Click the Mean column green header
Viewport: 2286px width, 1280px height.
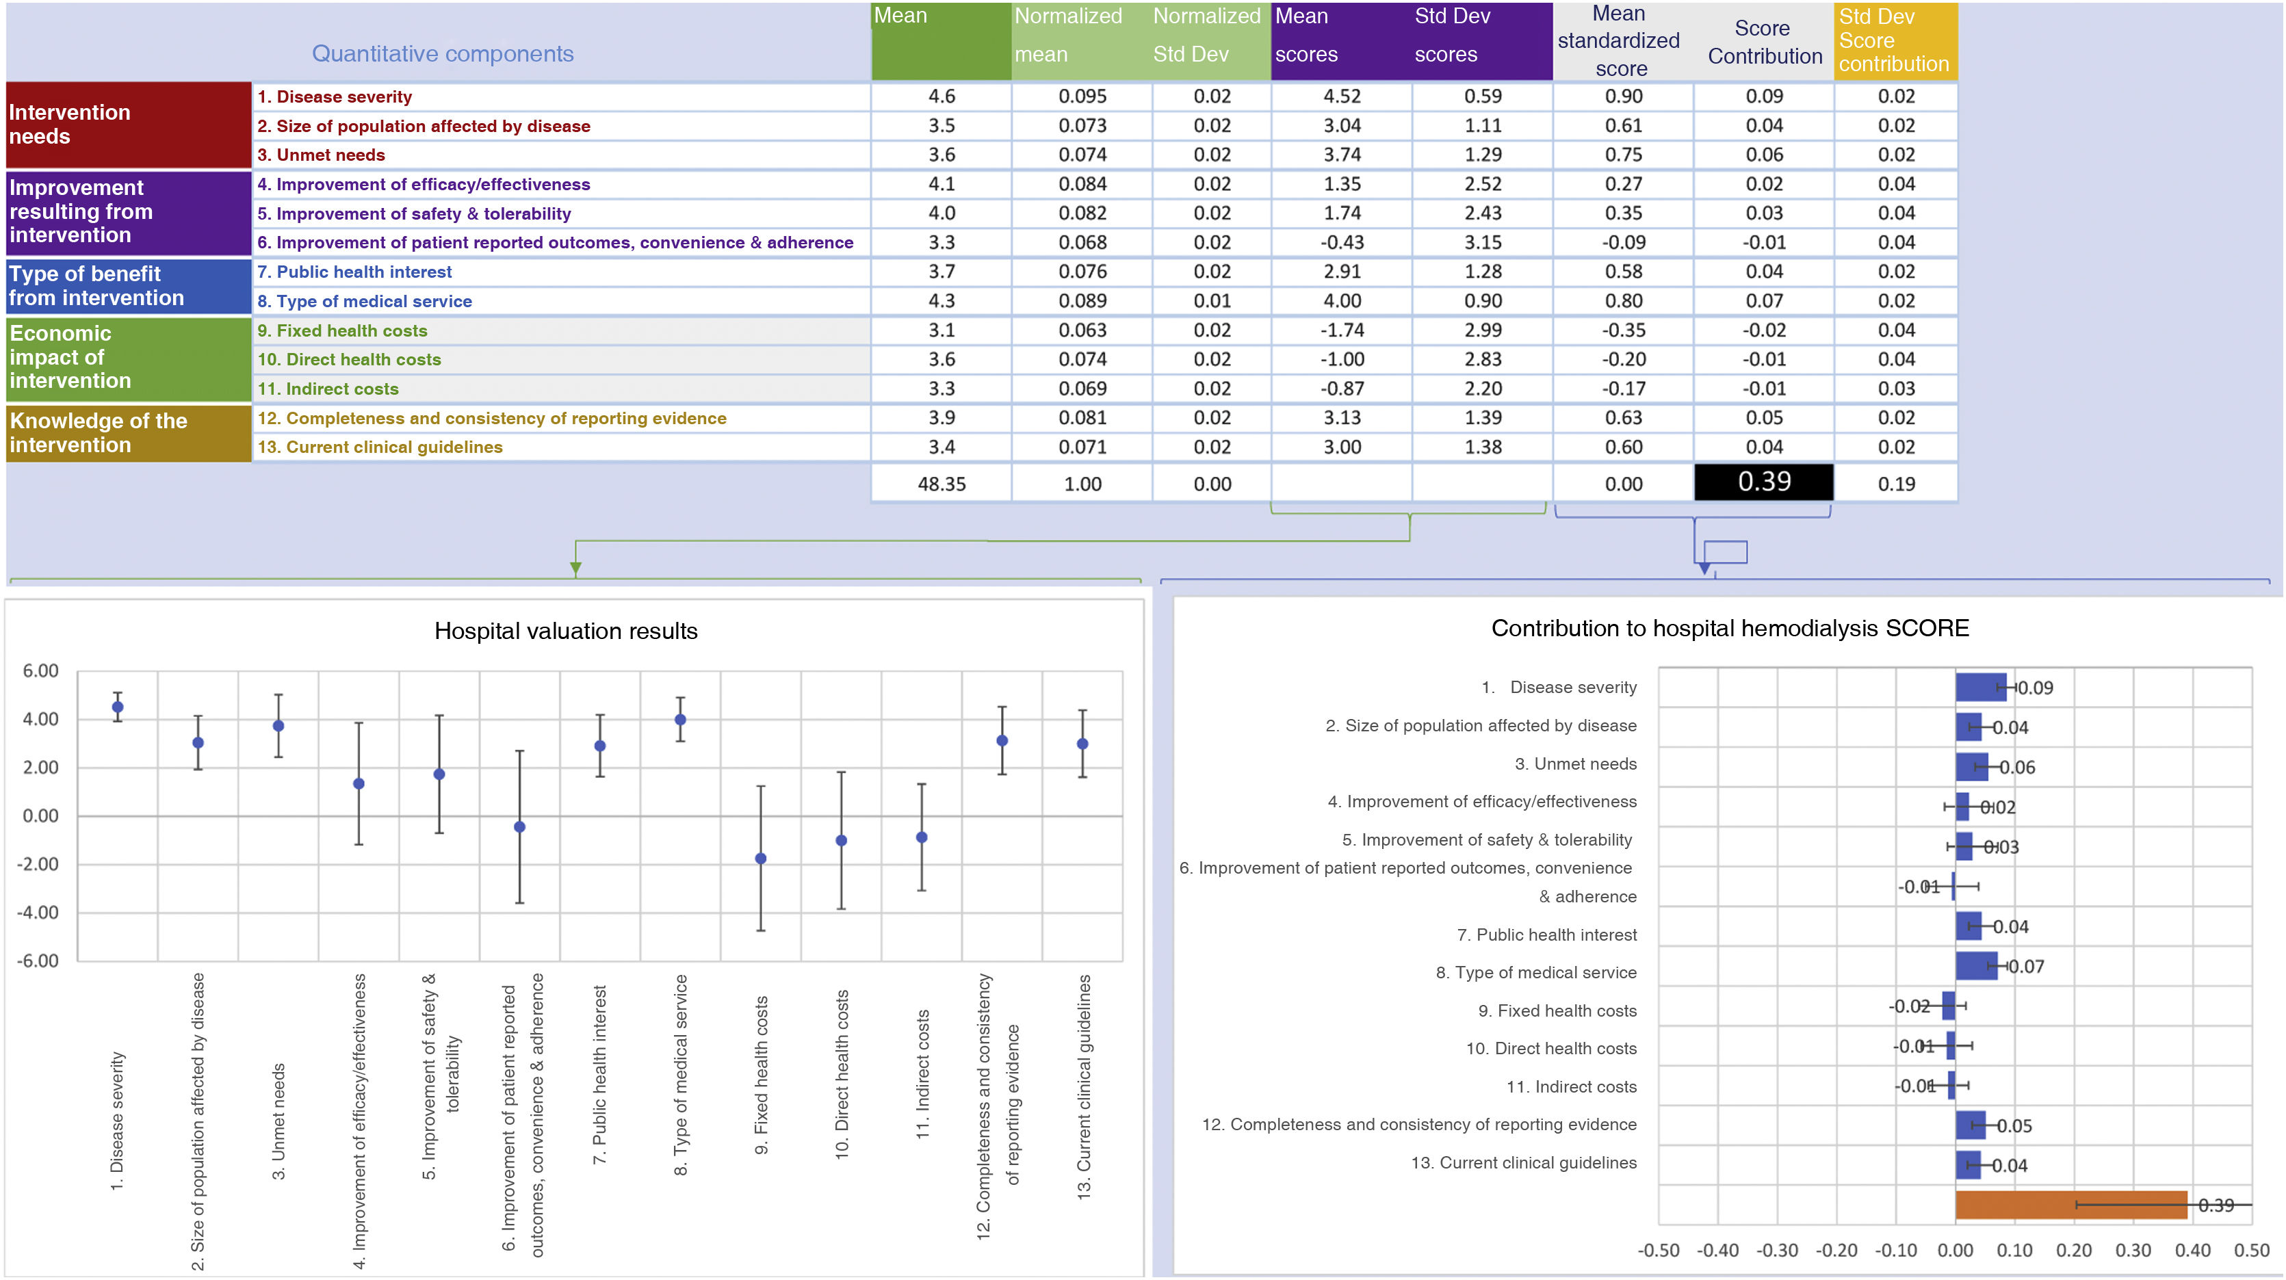pos(941,42)
